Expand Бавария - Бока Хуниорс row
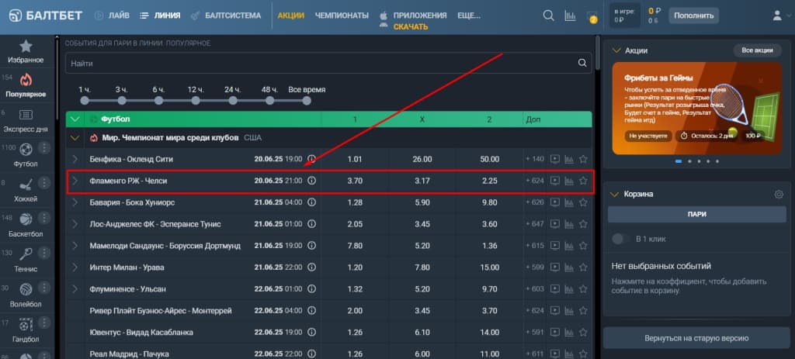795x359 pixels. click(75, 202)
